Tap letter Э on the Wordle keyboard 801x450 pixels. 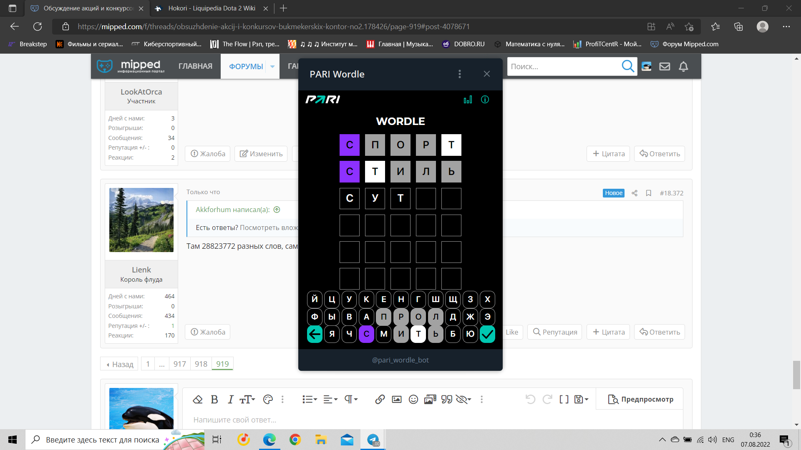[x=487, y=317]
